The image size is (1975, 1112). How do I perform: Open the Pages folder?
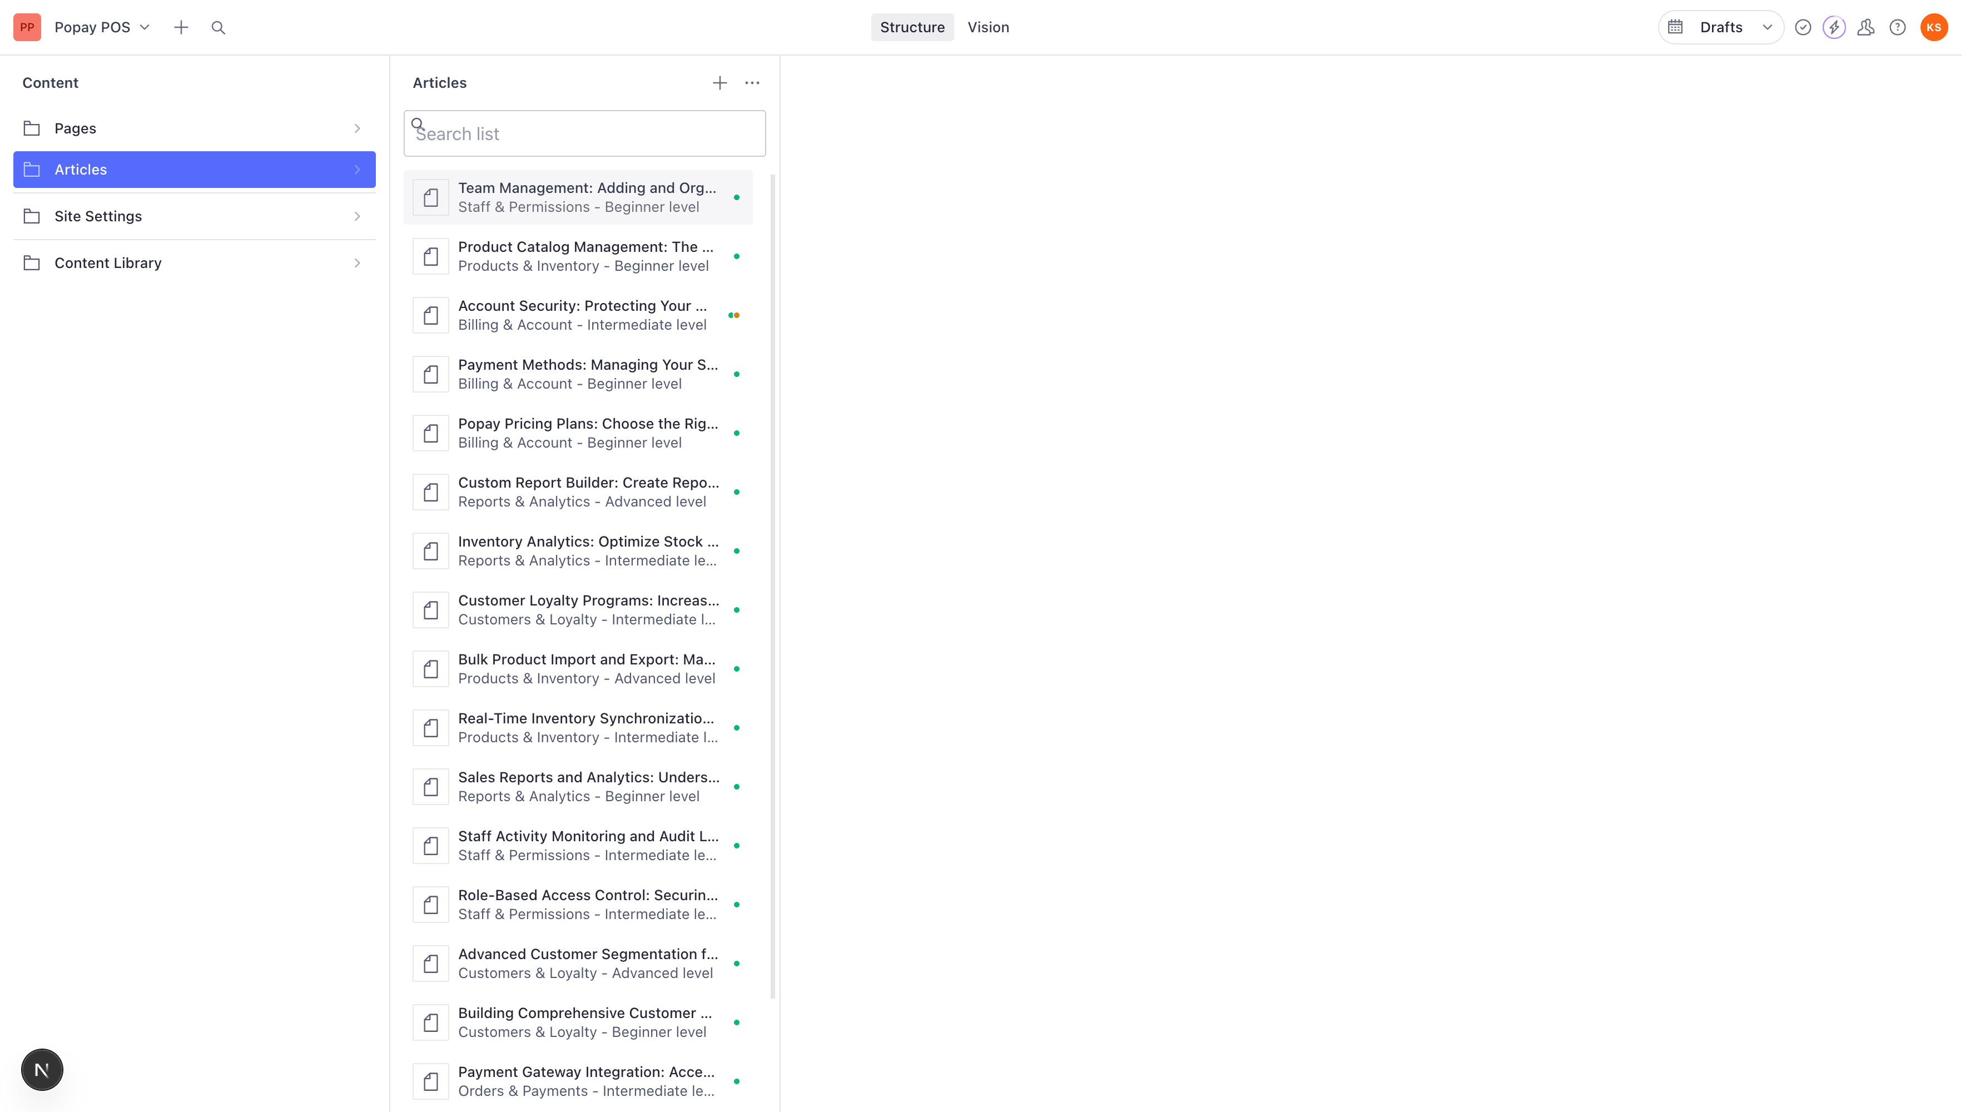coord(194,128)
